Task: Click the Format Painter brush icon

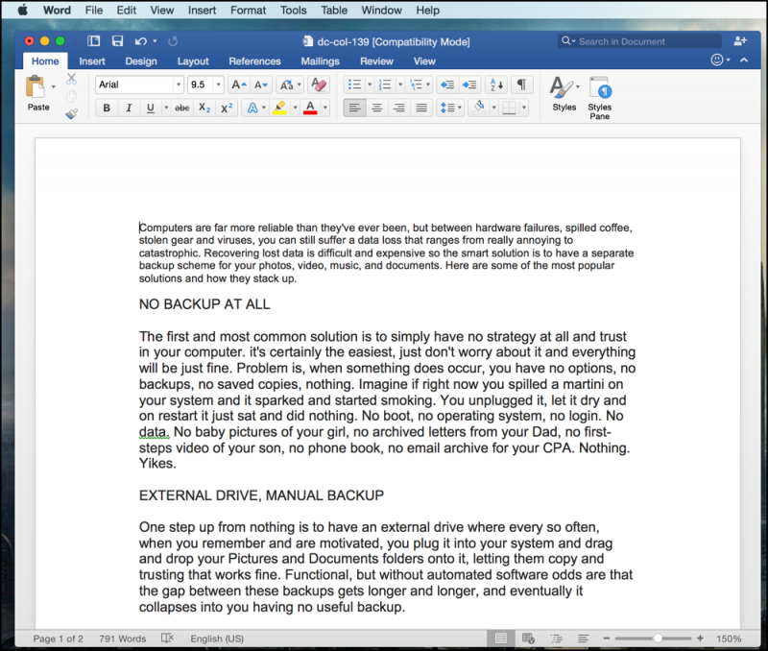Action: tap(71, 114)
